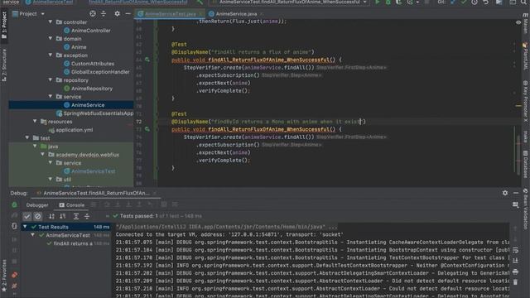
Task: Collapse academy.devdojo.webflux test package
Action: (42, 155)
